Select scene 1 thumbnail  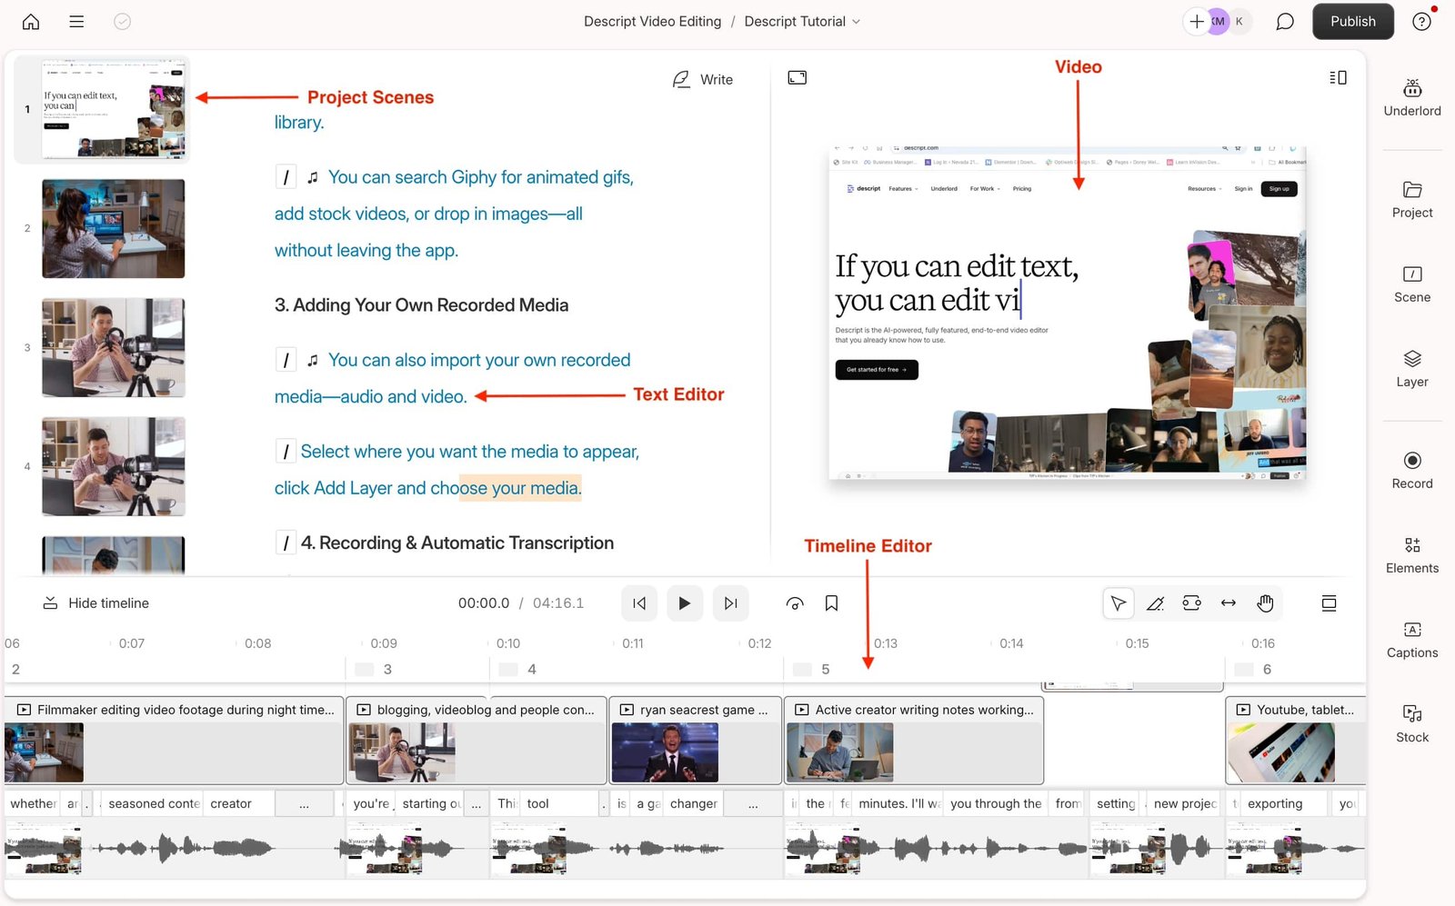(x=114, y=109)
